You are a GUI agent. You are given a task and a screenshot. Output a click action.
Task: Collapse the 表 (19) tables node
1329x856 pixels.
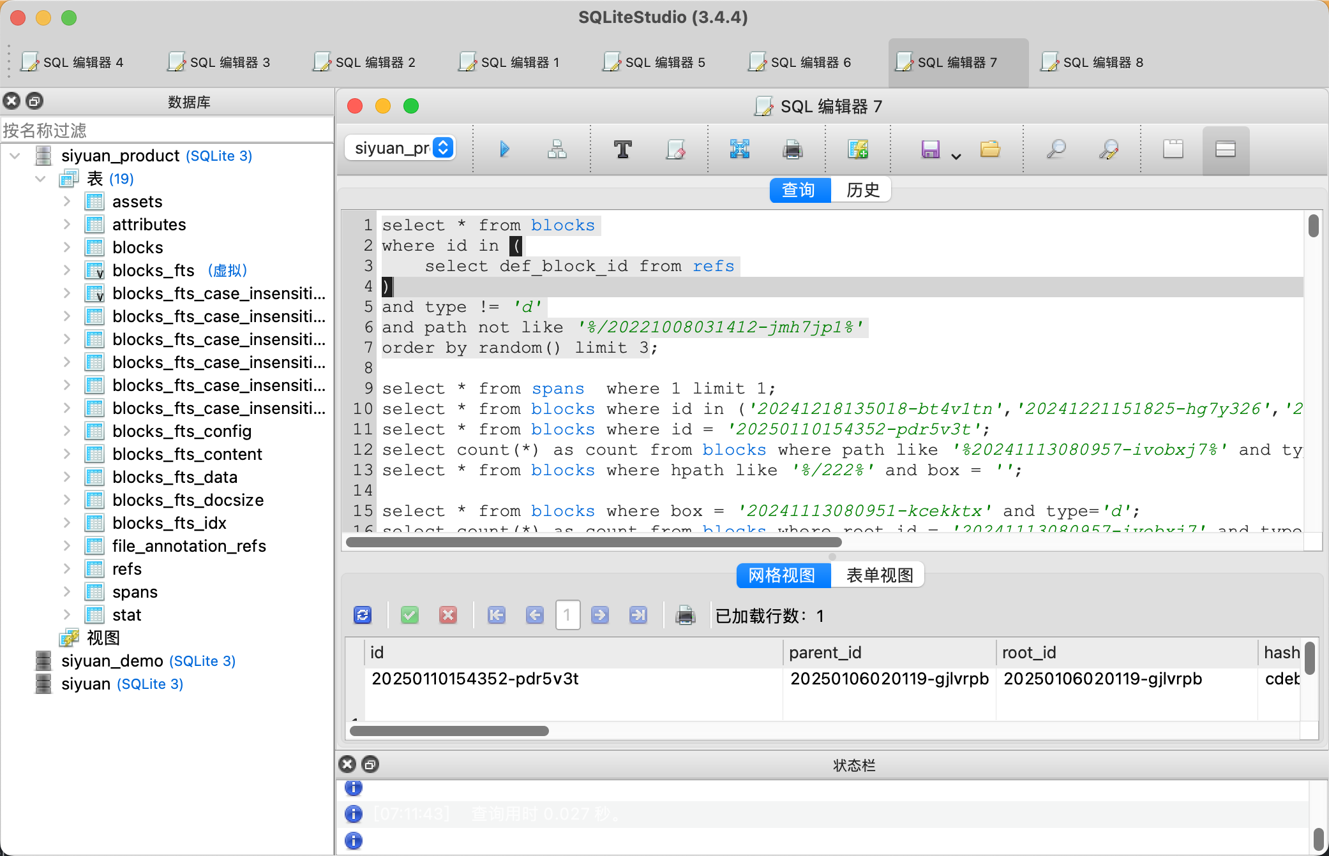click(x=40, y=179)
